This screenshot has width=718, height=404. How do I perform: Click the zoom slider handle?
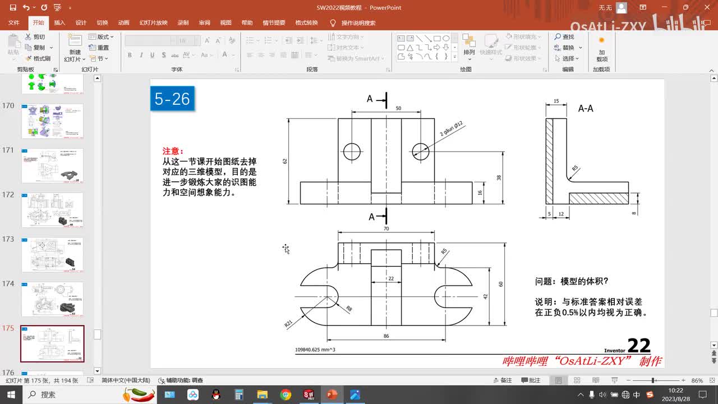point(653,380)
